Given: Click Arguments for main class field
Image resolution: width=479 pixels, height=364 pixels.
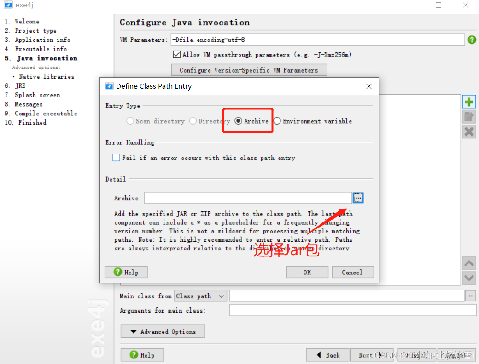Looking at the screenshot, I should [353, 310].
